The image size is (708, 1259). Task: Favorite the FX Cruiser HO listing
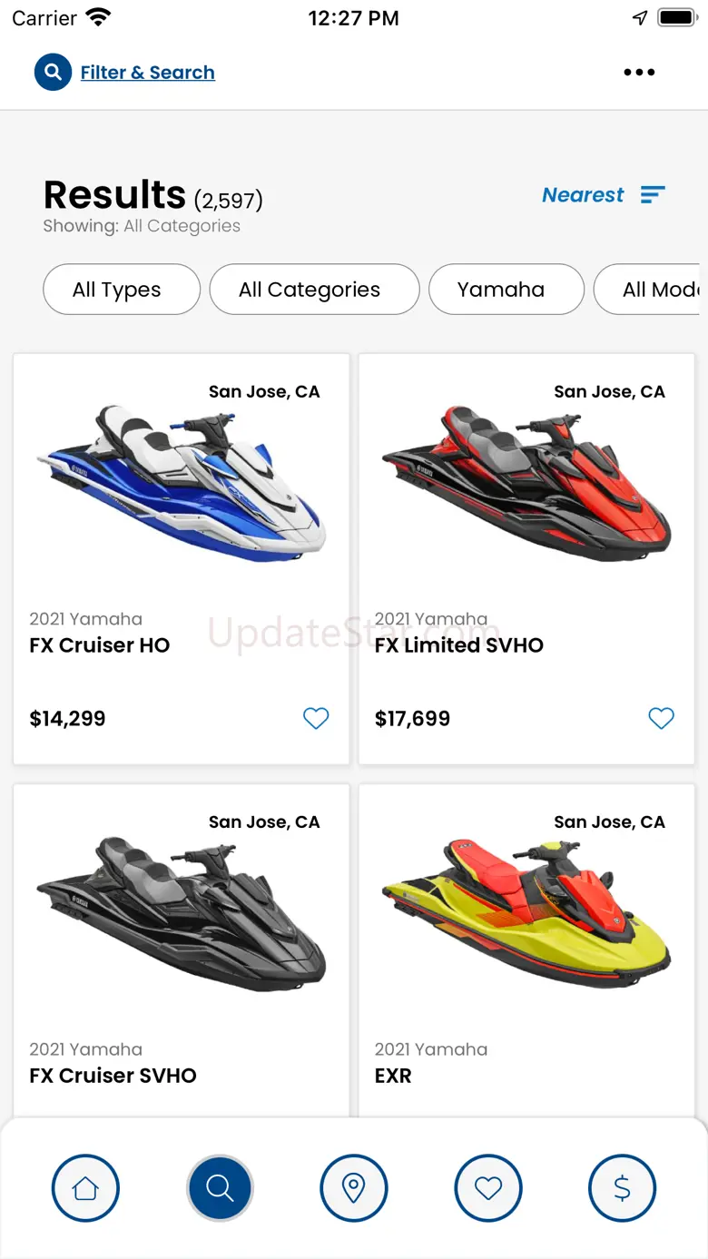(x=316, y=718)
